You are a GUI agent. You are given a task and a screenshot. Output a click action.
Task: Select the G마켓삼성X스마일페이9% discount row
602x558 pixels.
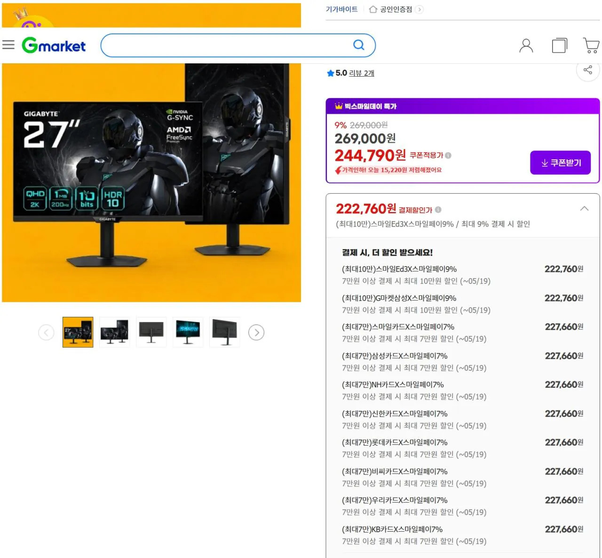[x=462, y=304]
